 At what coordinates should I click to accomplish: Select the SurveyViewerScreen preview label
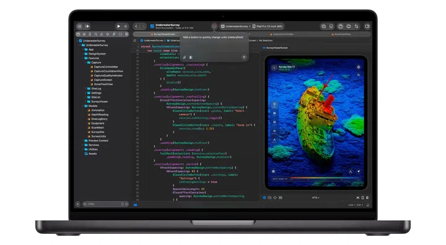(275, 48)
